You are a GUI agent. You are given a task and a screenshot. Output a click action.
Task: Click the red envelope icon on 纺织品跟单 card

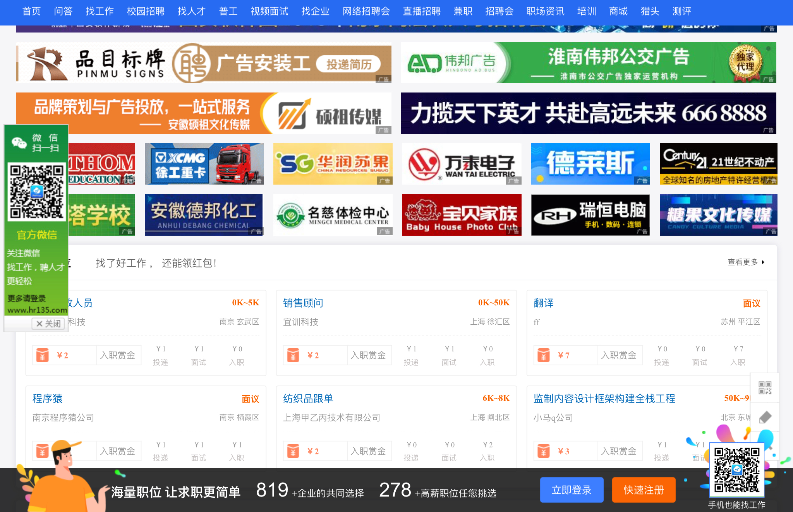point(293,451)
